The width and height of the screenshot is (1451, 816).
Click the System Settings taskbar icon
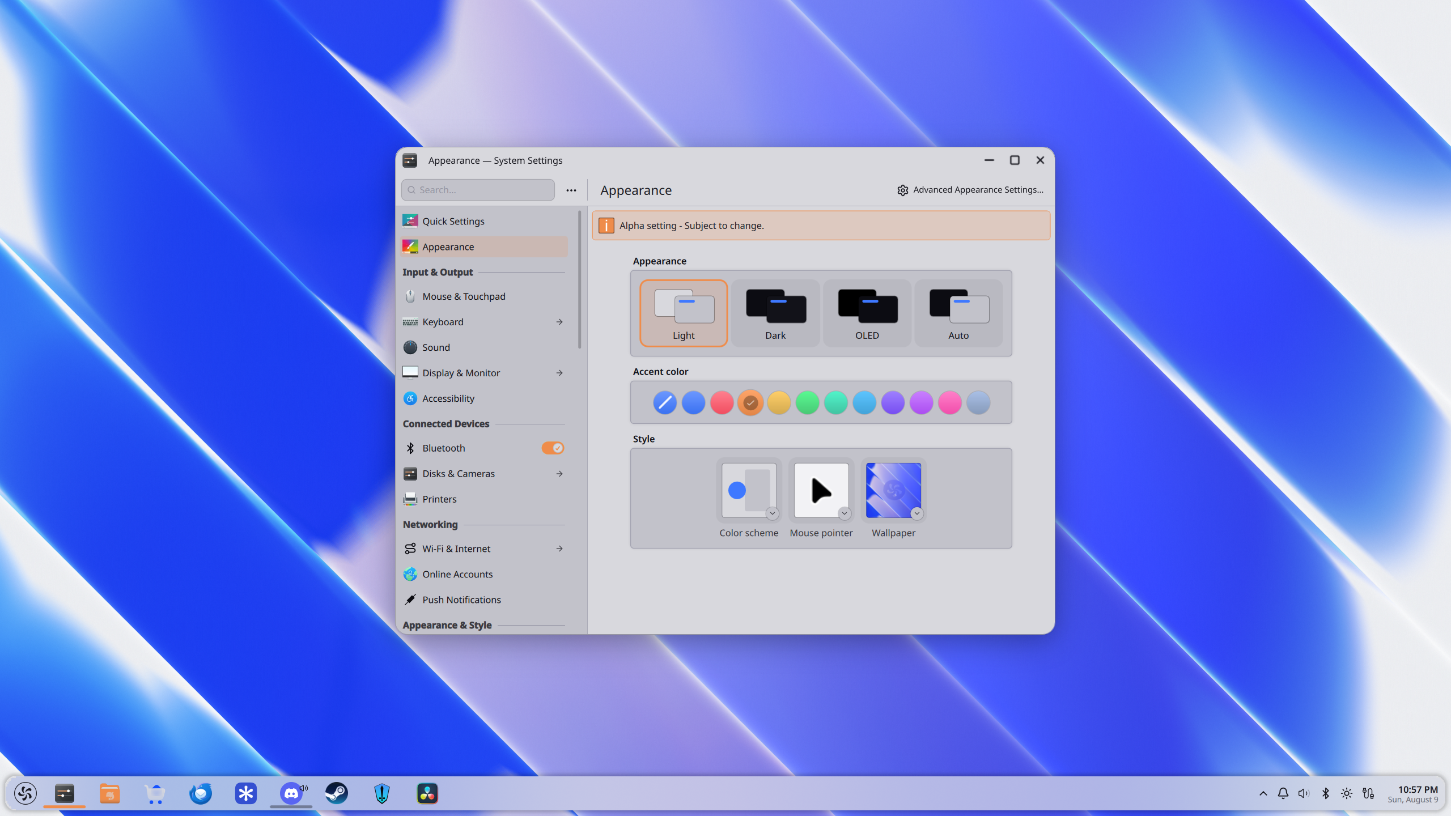click(x=65, y=793)
